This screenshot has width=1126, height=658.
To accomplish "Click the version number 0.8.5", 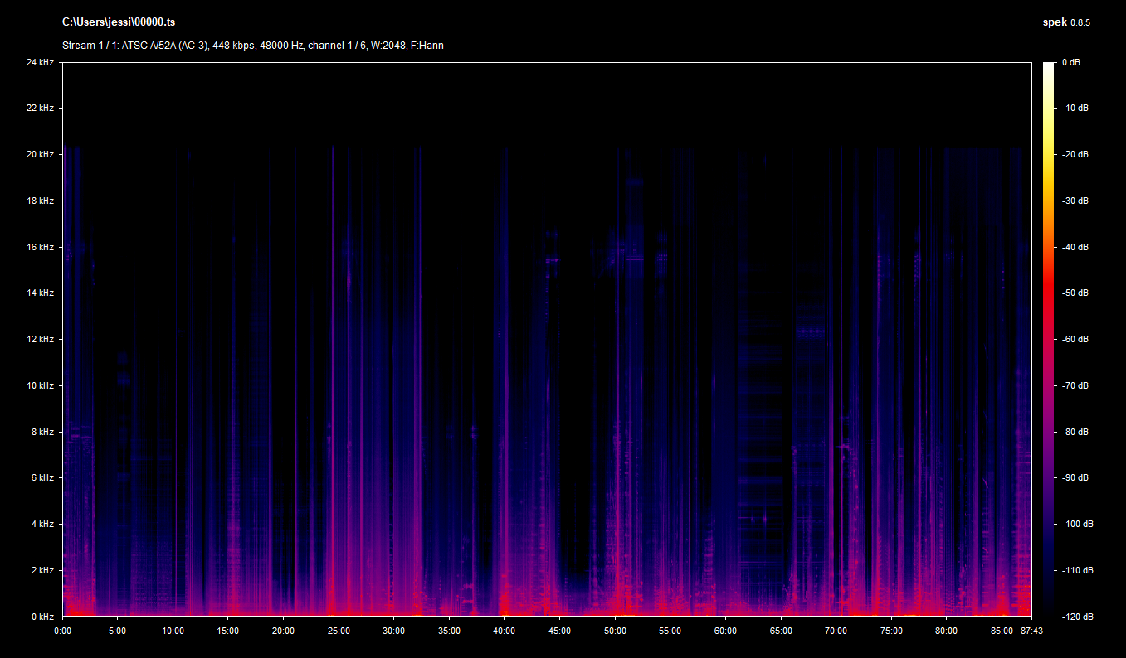I will (1080, 23).
